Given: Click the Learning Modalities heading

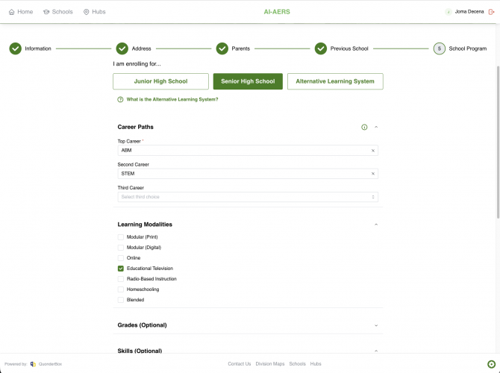Looking at the screenshot, I should click(x=145, y=225).
